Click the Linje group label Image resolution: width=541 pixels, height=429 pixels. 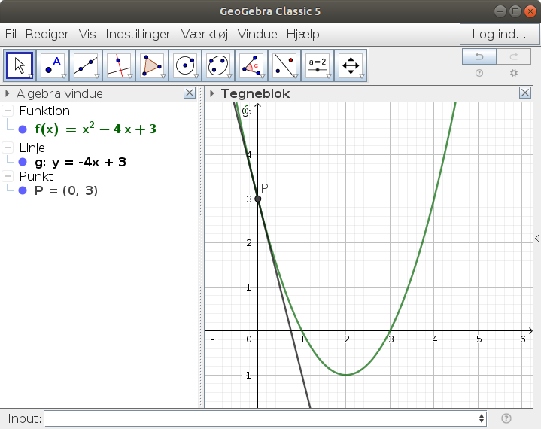32,148
